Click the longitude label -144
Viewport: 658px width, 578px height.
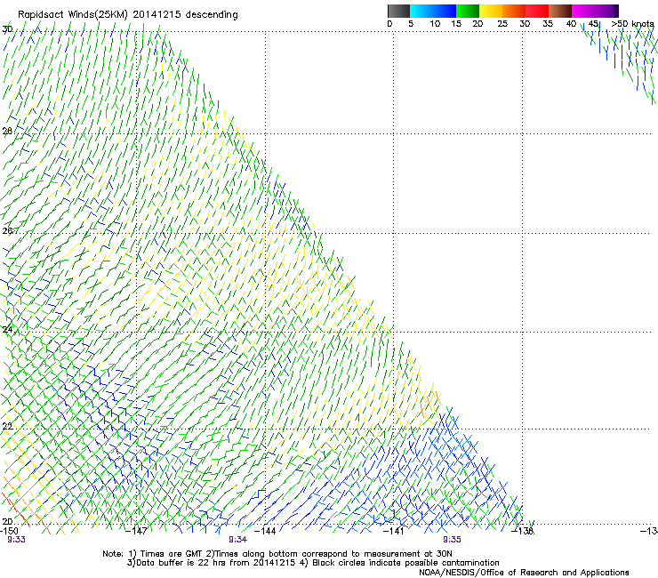[x=265, y=531]
